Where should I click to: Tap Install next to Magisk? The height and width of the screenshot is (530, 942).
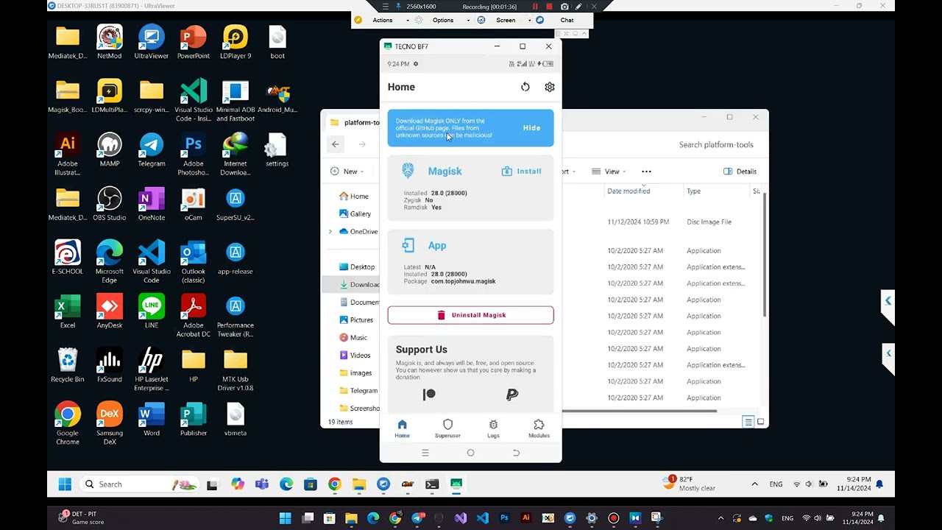[x=522, y=172]
